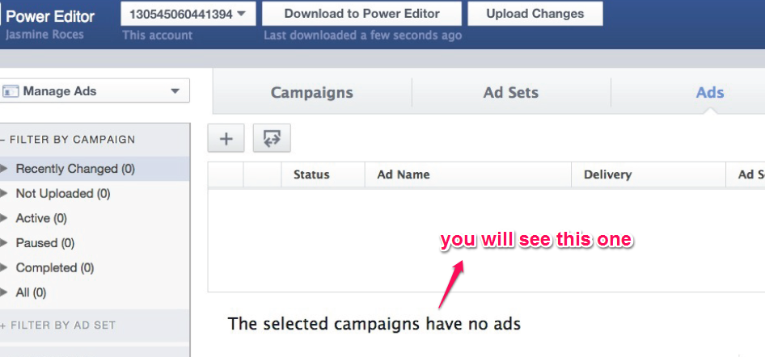Sort by the Delivery column header

[x=606, y=174]
